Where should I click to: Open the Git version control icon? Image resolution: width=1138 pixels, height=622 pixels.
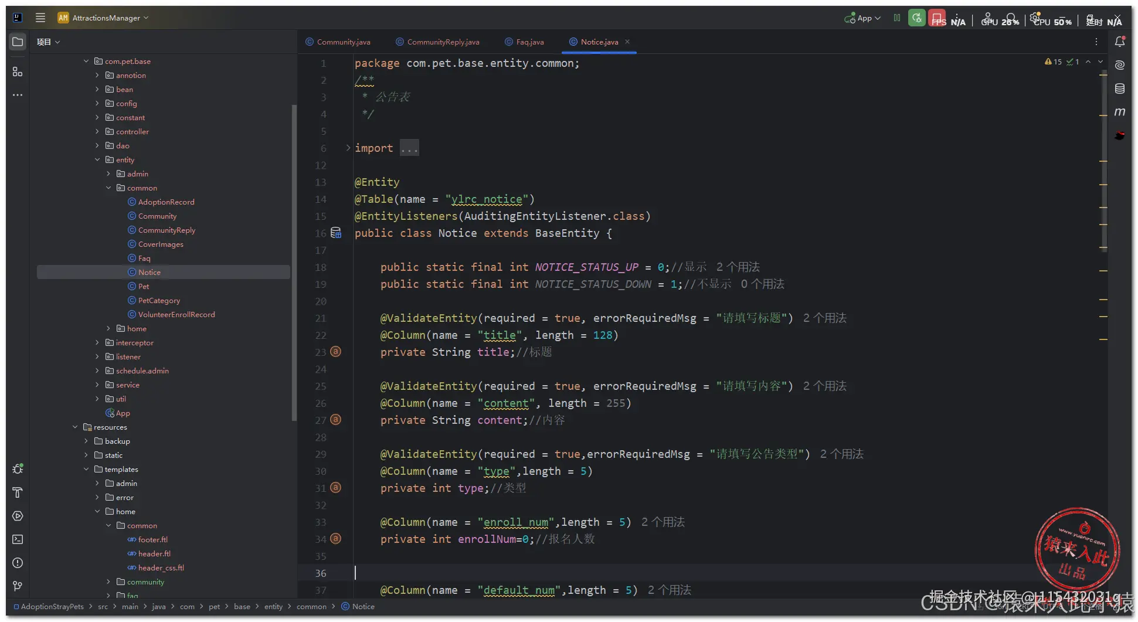click(x=18, y=586)
